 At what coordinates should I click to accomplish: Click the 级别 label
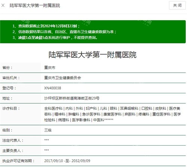[7, 130]
